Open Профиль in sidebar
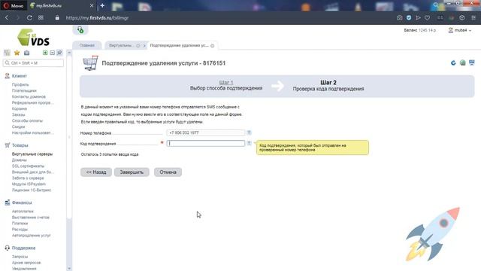This screenshot has width=481, height=271. coord(20,84)
